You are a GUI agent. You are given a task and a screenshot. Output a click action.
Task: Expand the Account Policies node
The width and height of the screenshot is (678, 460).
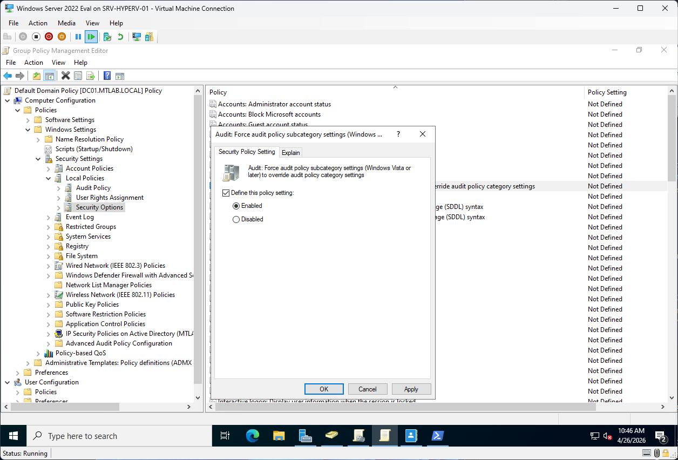click(49, 168)
